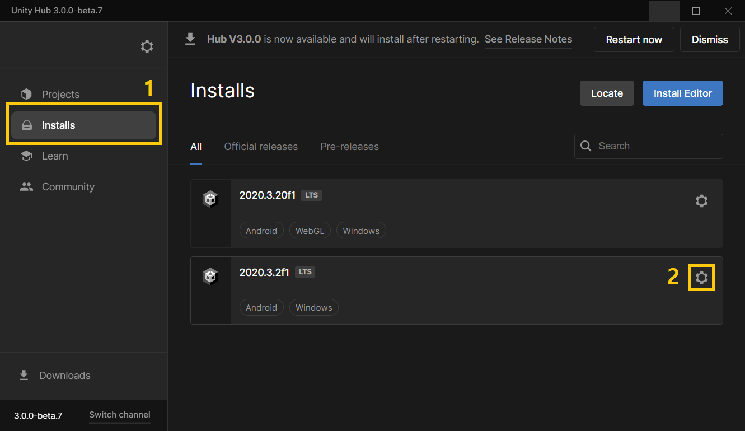Click the Locate button
Screen dimensions: 745x431
click(607, 93)
